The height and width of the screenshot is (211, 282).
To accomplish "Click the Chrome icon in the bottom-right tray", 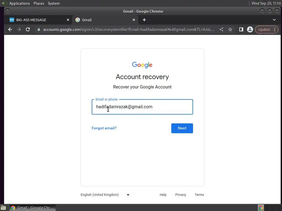I will (x=261, y=208).
